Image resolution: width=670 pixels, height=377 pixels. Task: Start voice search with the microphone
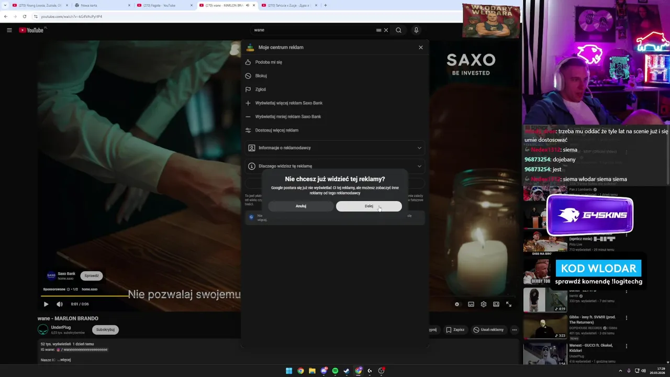coord(416,30)
